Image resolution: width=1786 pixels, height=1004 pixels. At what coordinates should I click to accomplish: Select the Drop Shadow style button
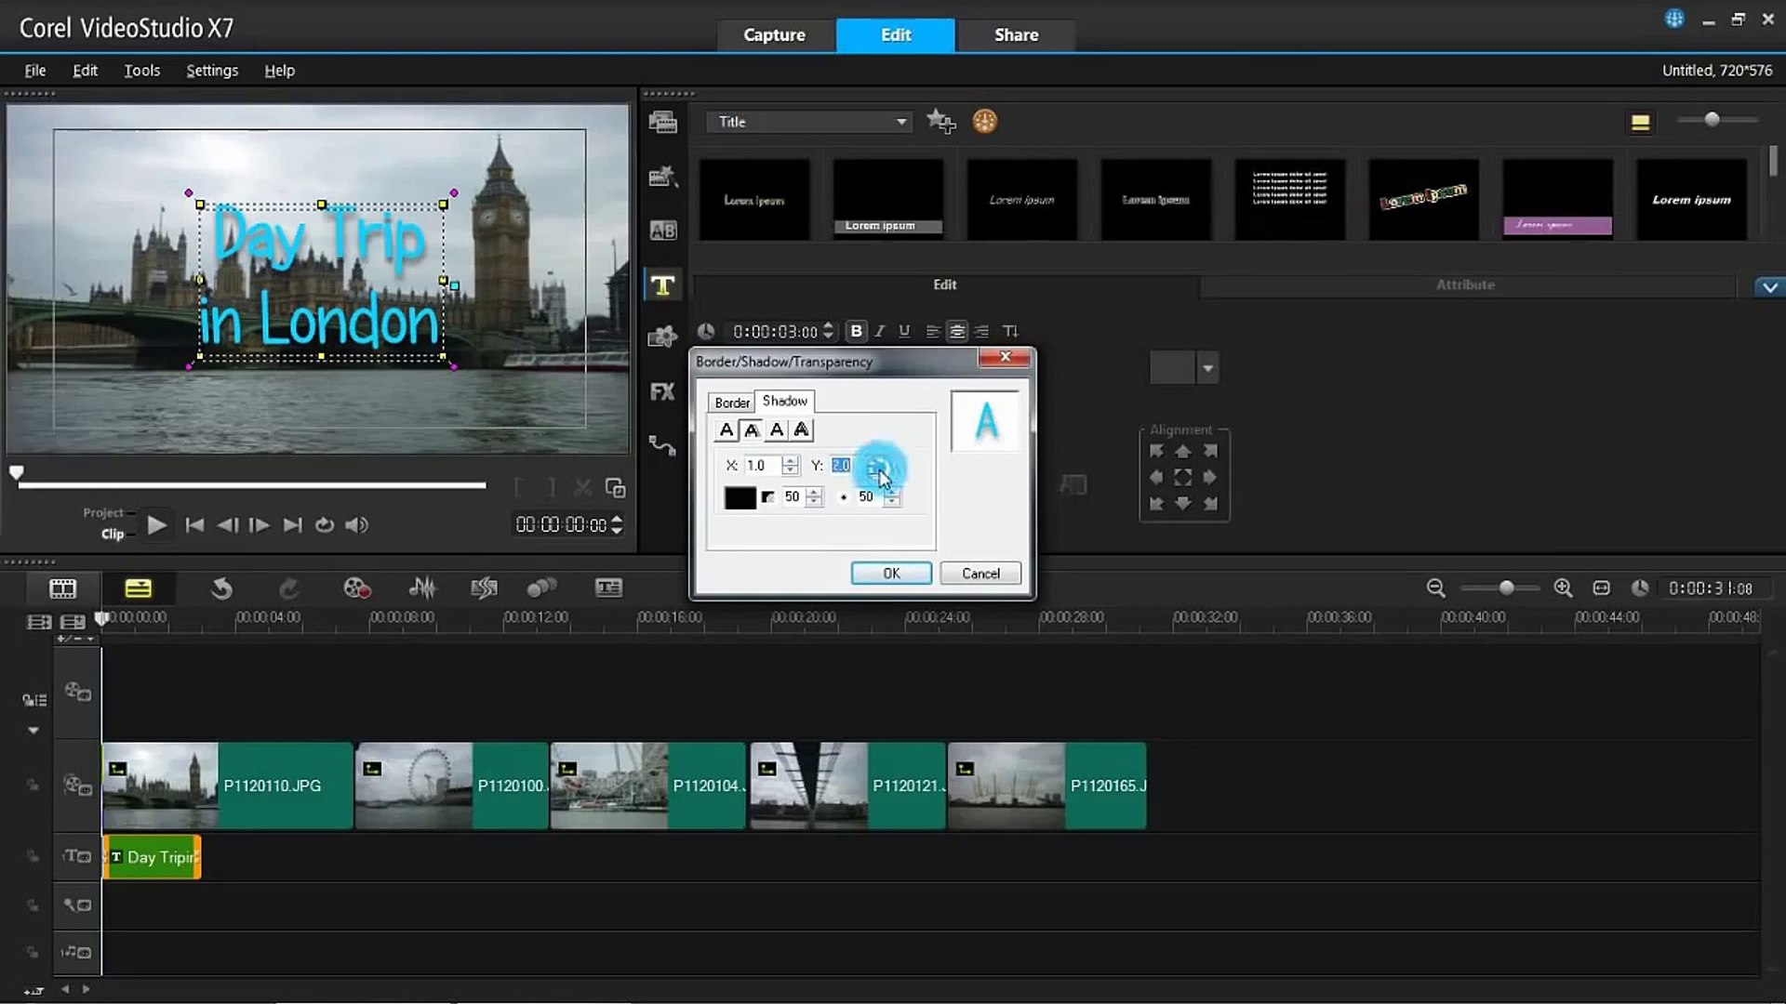coord(752,430)
